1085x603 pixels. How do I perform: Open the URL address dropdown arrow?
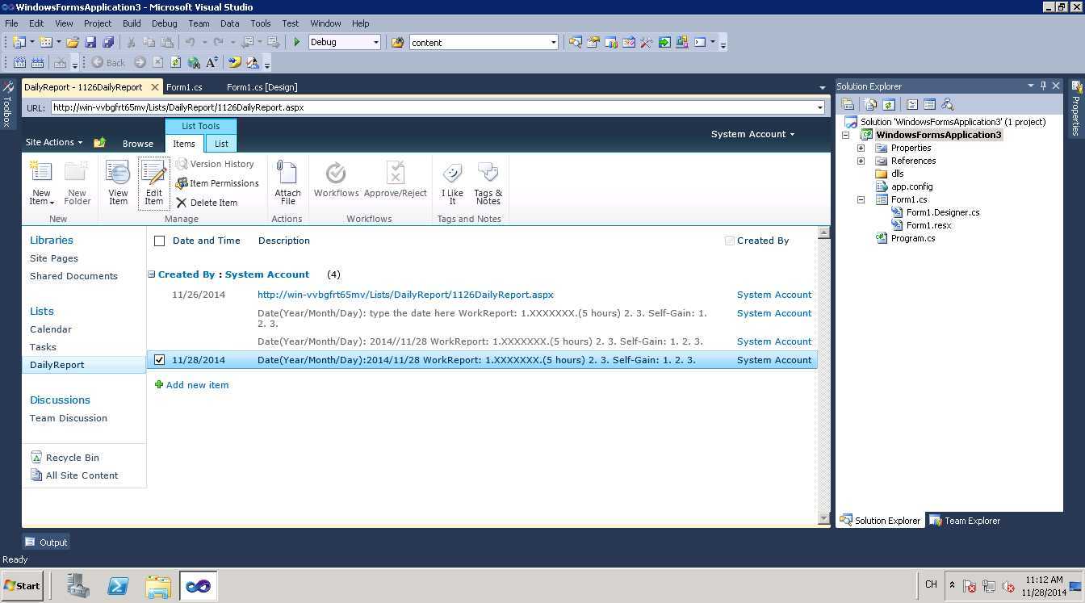[x=819, y=107]
